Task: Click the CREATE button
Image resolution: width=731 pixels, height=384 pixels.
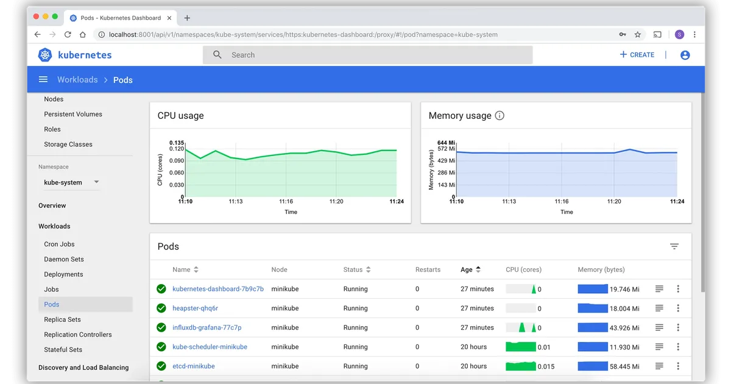Action: click(637, 54)
